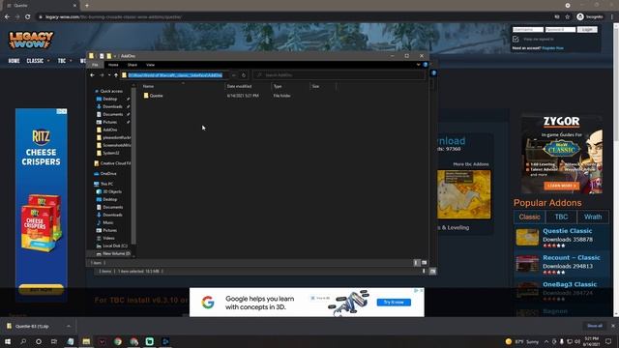Switch Explorer to details view icon
Screen dimensions: 619x348
pos(417,263)
